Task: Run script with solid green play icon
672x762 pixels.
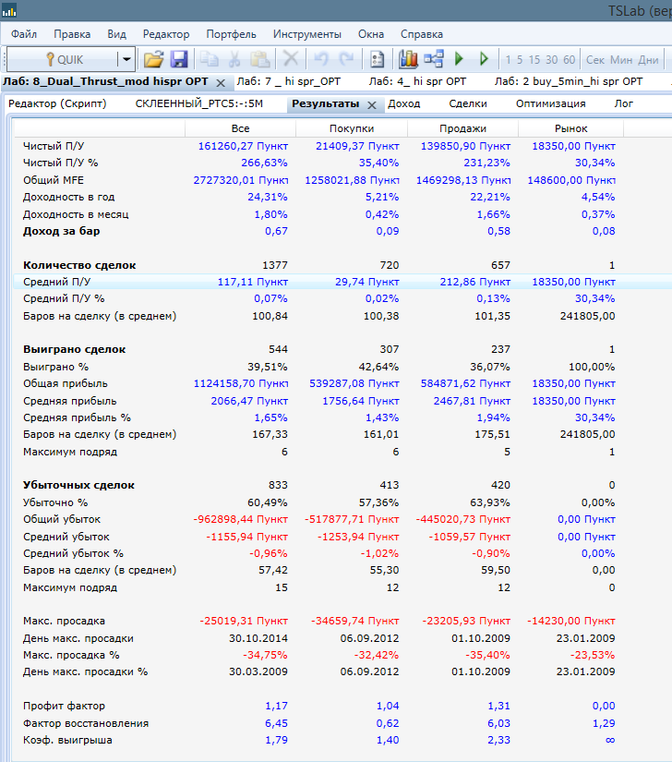Action: pyautogui.click(x=460, y=59)
